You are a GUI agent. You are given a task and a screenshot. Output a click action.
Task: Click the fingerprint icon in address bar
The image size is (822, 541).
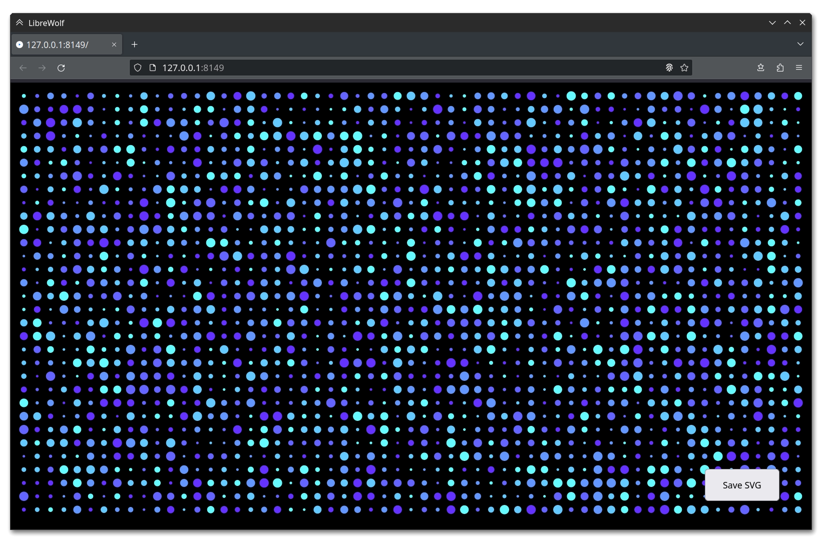tap(669, 68)
